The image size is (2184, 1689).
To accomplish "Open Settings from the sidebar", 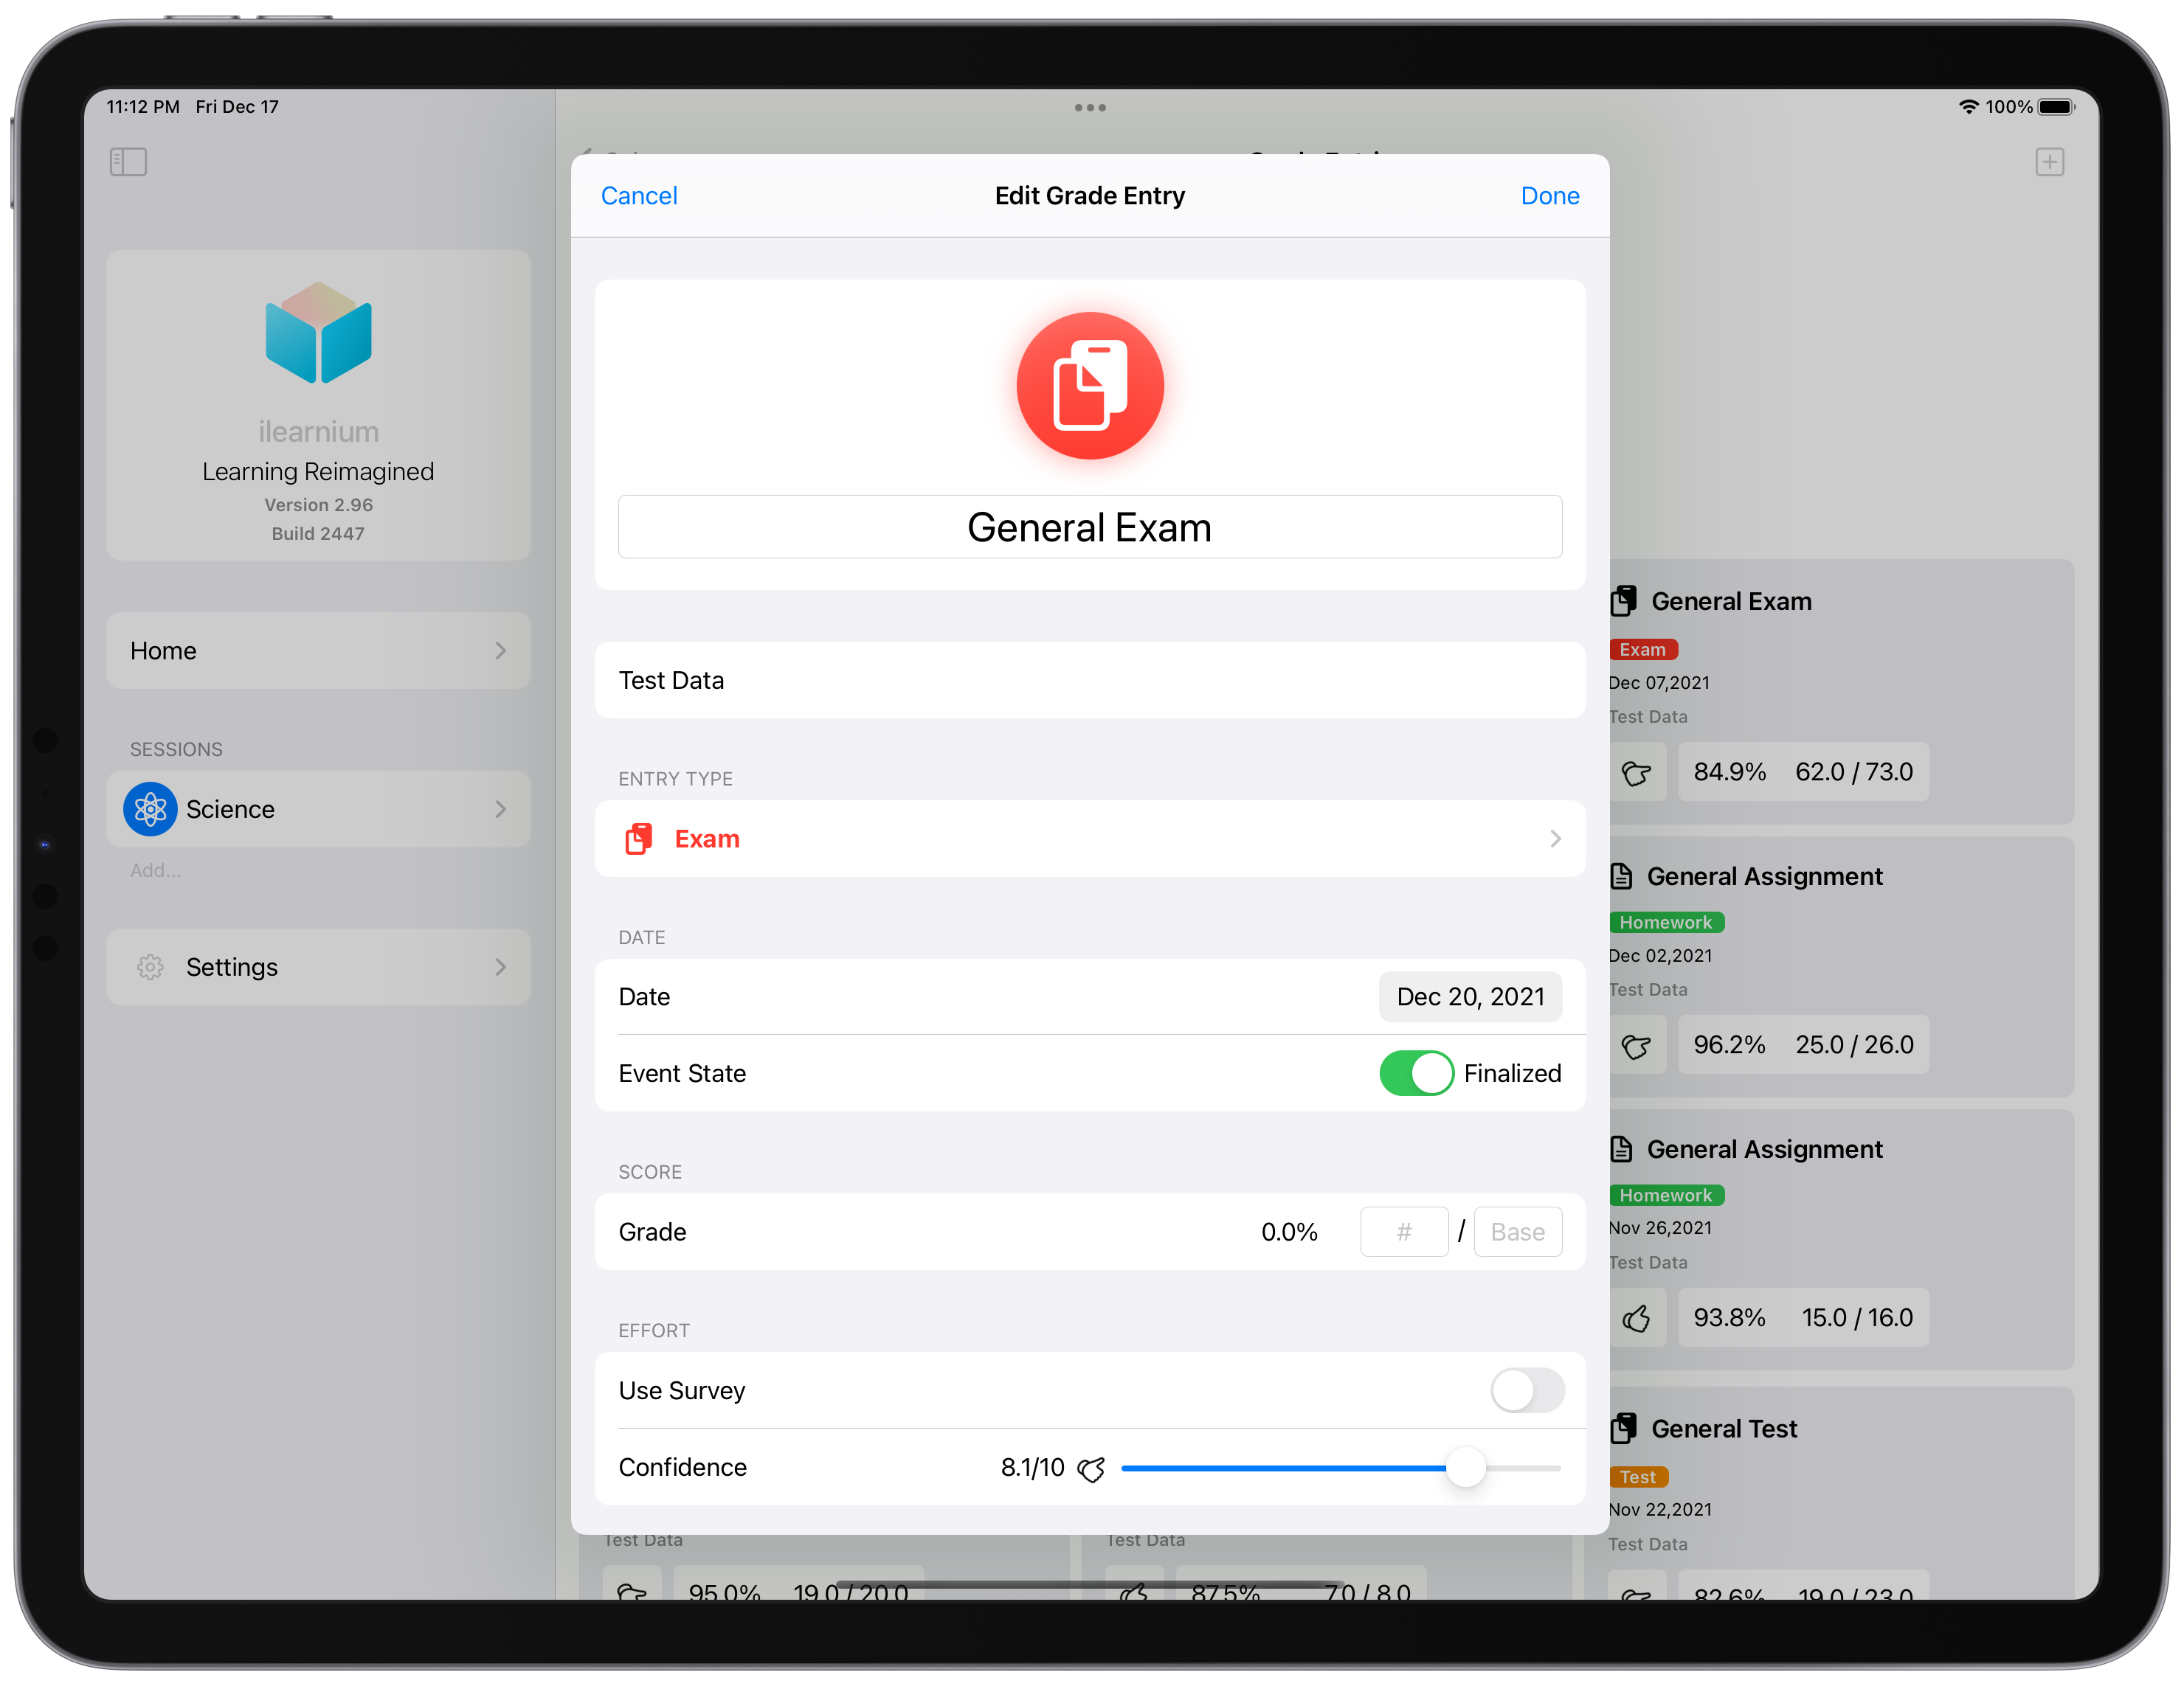I will [x=318, y=966].
